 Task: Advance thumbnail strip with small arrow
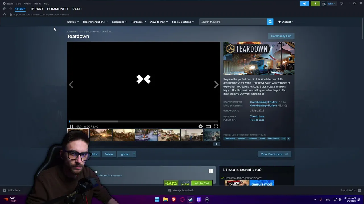tap(216, 144)
